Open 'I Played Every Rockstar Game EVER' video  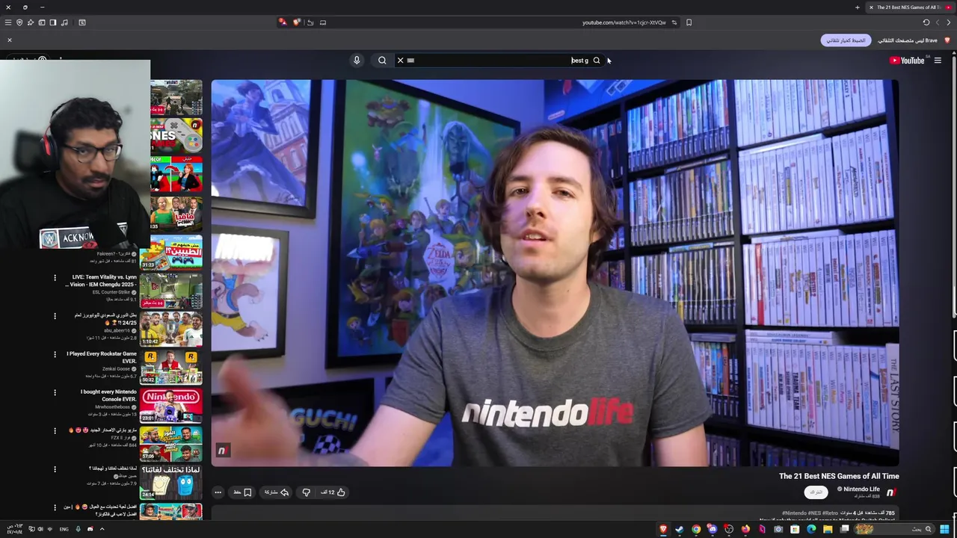102,357
